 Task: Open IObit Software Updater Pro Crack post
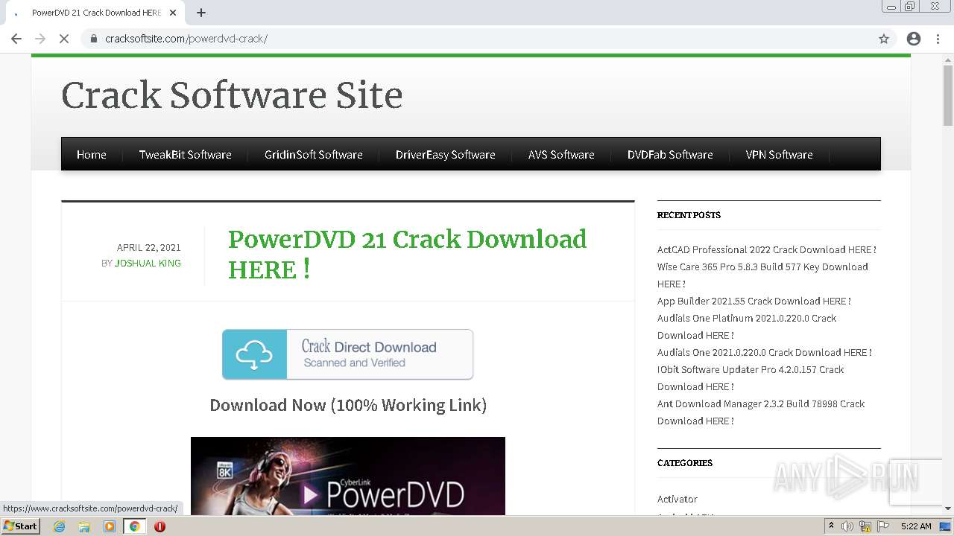[751, 377]
